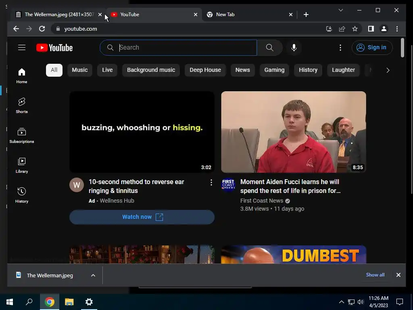The width and height of the screenshot is (413, 310).
Task: Go to Home in sidebar
Action: [22, 76]
